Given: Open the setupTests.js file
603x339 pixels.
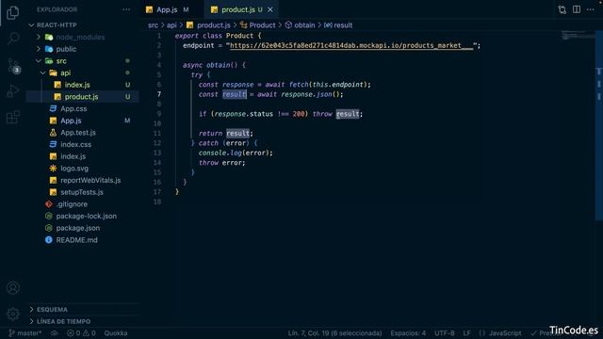Looking at the screenshot, I should coord(83,192).
